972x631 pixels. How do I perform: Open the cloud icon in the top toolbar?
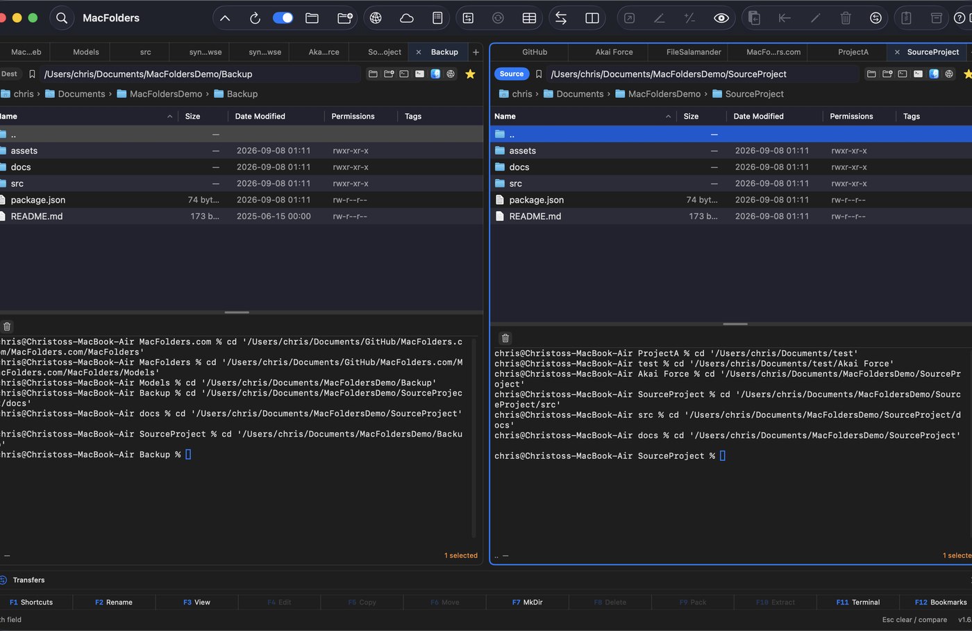407,18
